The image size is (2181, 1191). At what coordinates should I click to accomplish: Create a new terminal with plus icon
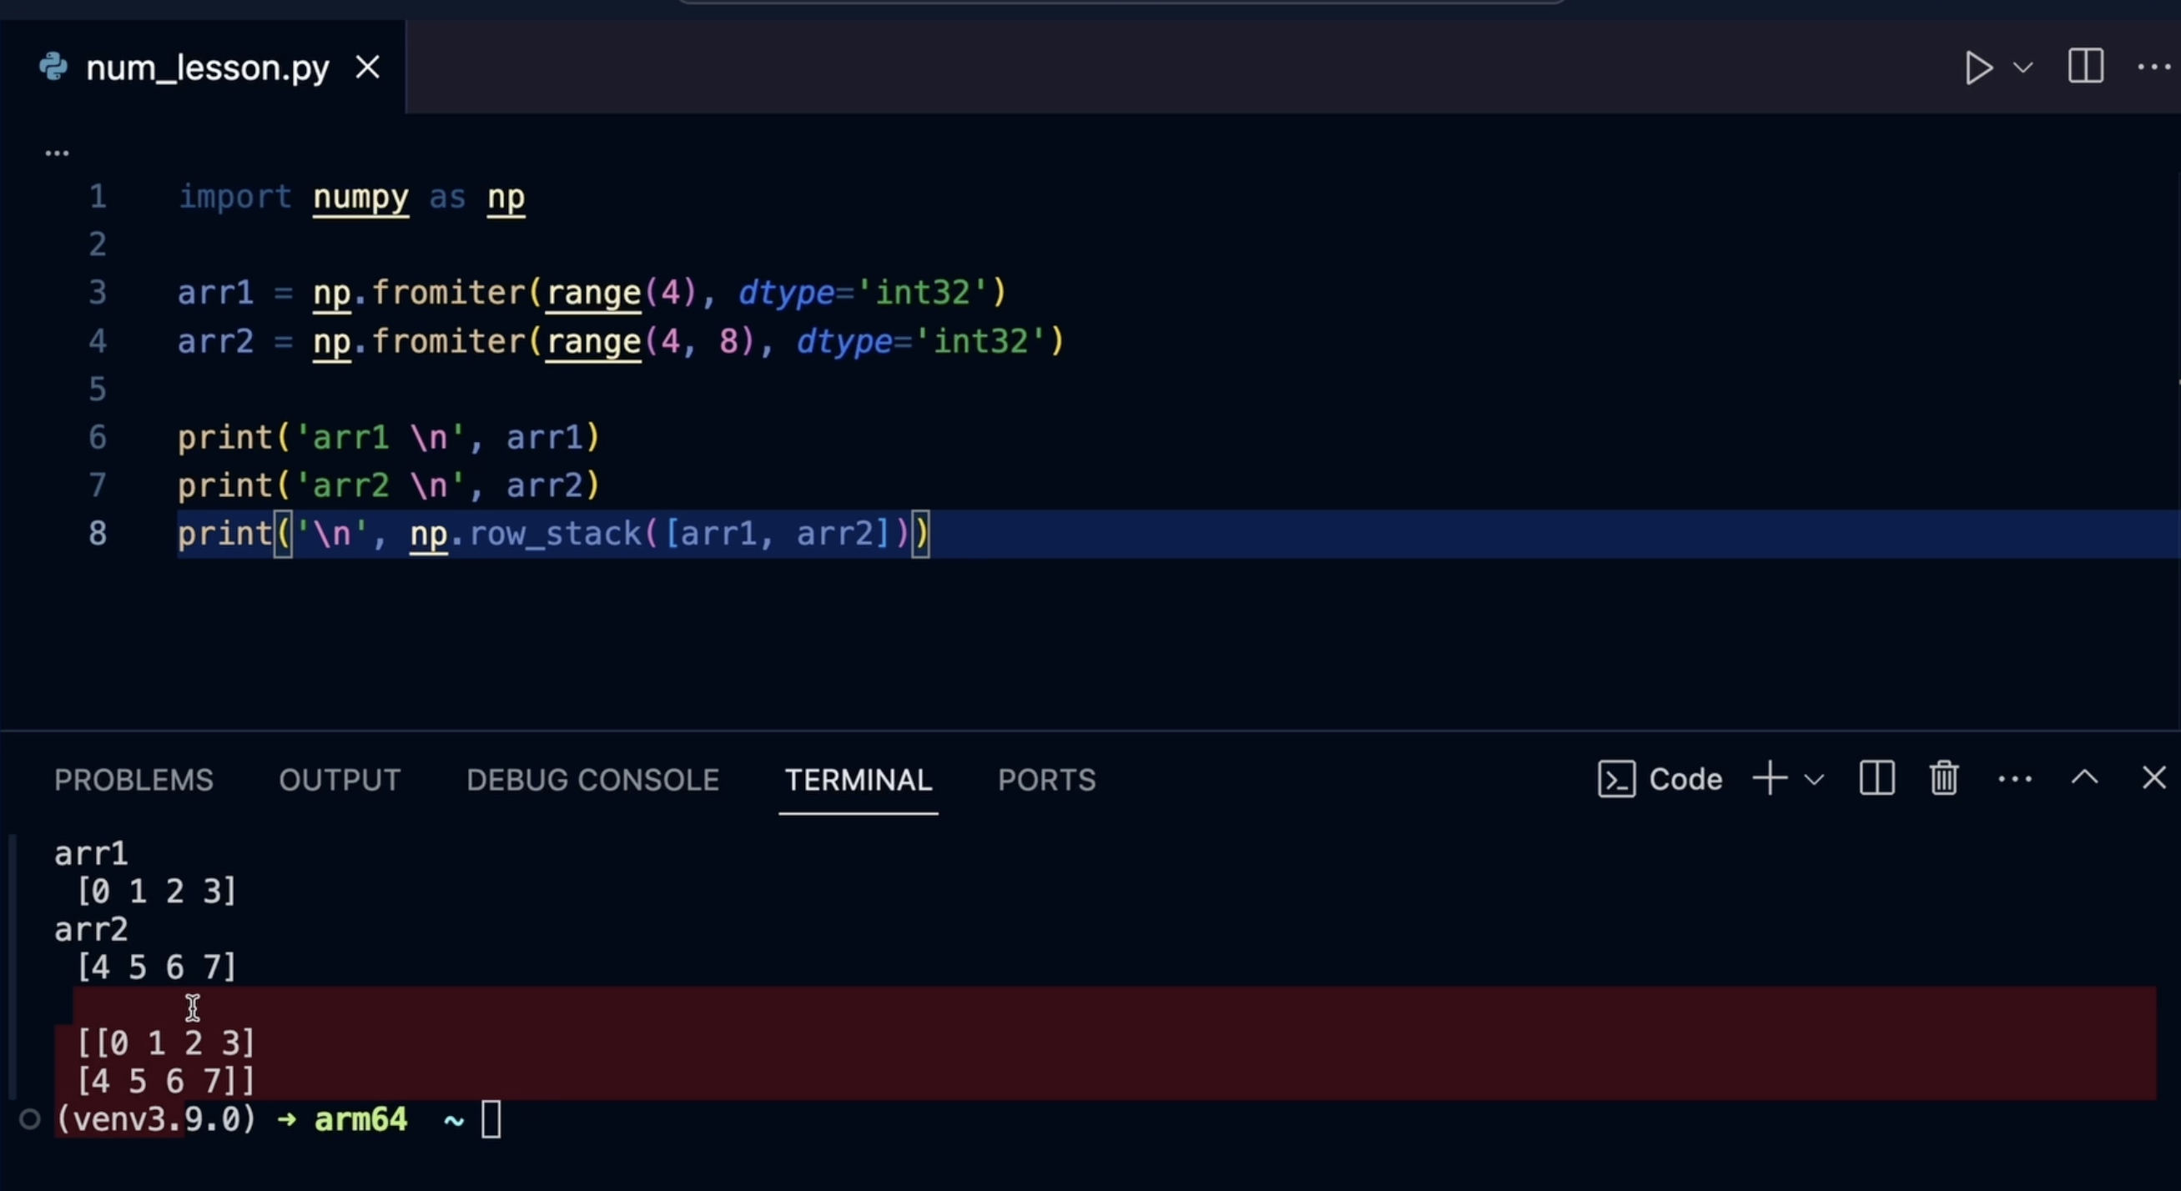[x=1770, y=778]
